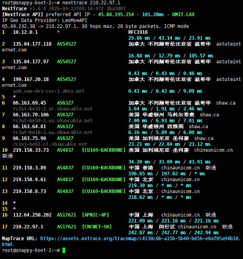Click latency '34.20 ms' under hop 10
This screenshot has height=259, width=243.
coord(139,162)
